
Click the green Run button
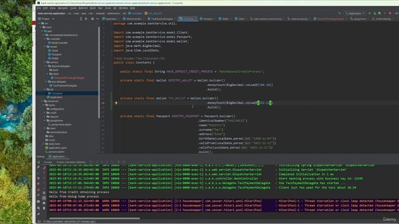(370, 13)
